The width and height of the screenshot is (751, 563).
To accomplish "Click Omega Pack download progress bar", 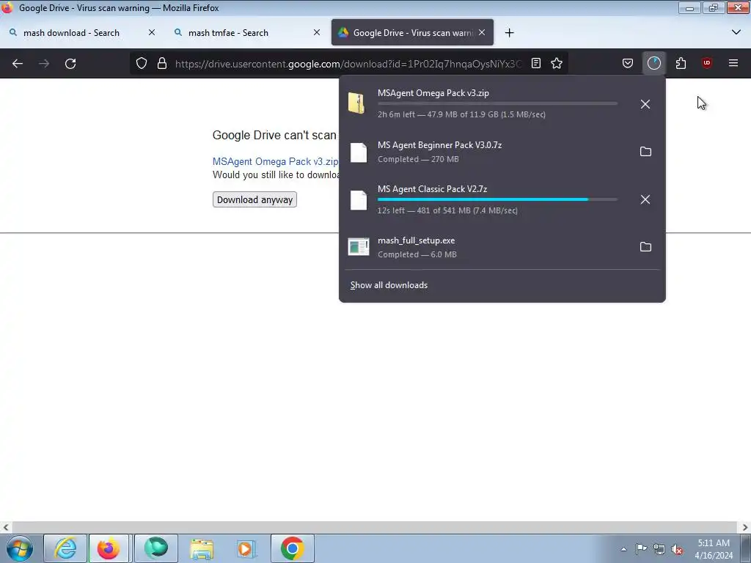I will pos(497,104).
